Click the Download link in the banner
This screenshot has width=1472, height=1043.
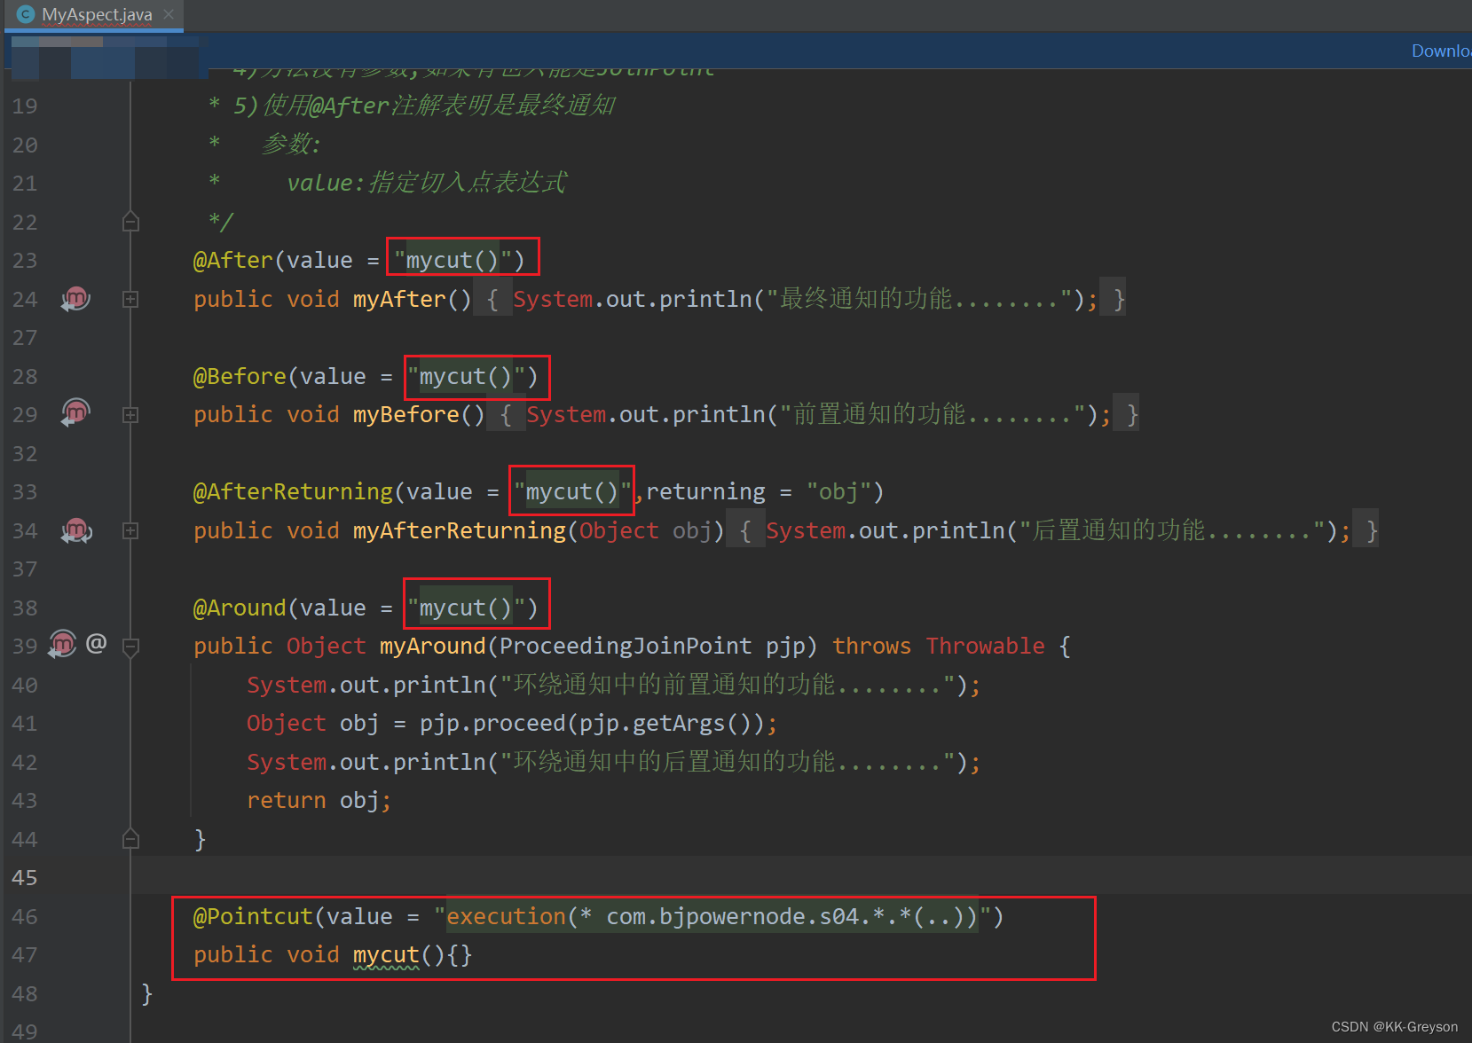click(1441, 51)
